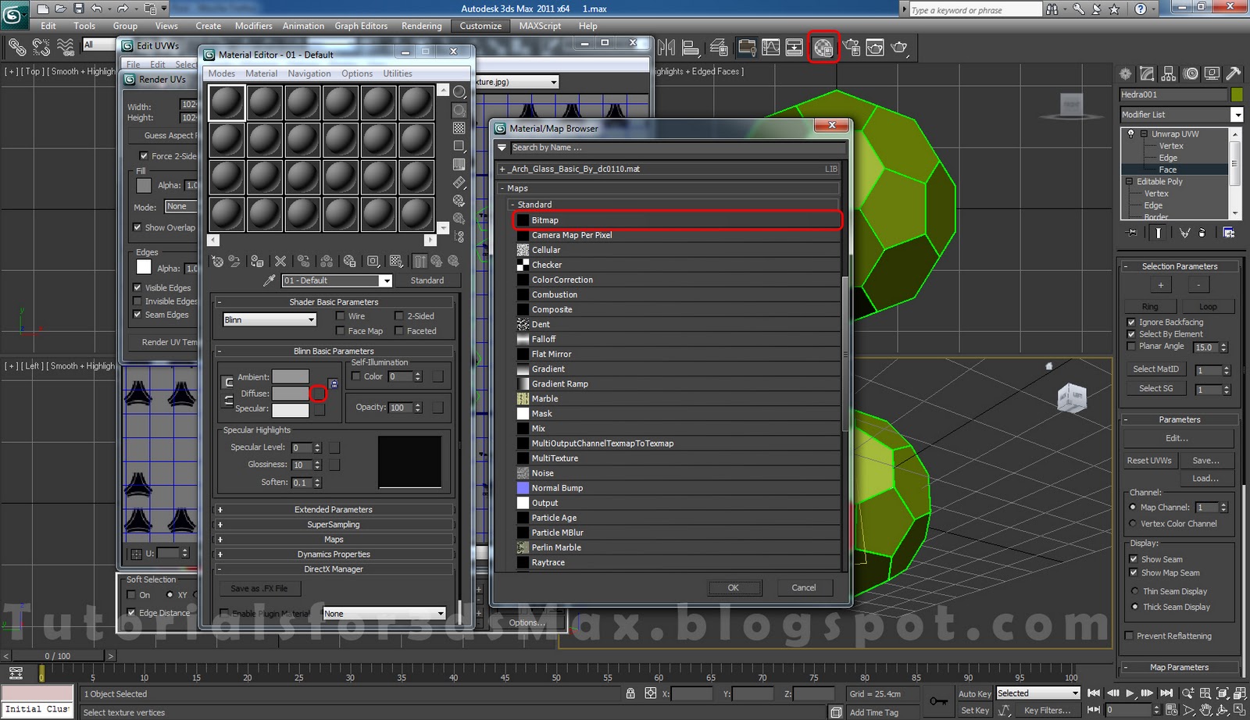Open the Customize menu
Image resolution: width=1250 pixels, height=720 pixels.
pyautogui.click(x=480, y=26)
